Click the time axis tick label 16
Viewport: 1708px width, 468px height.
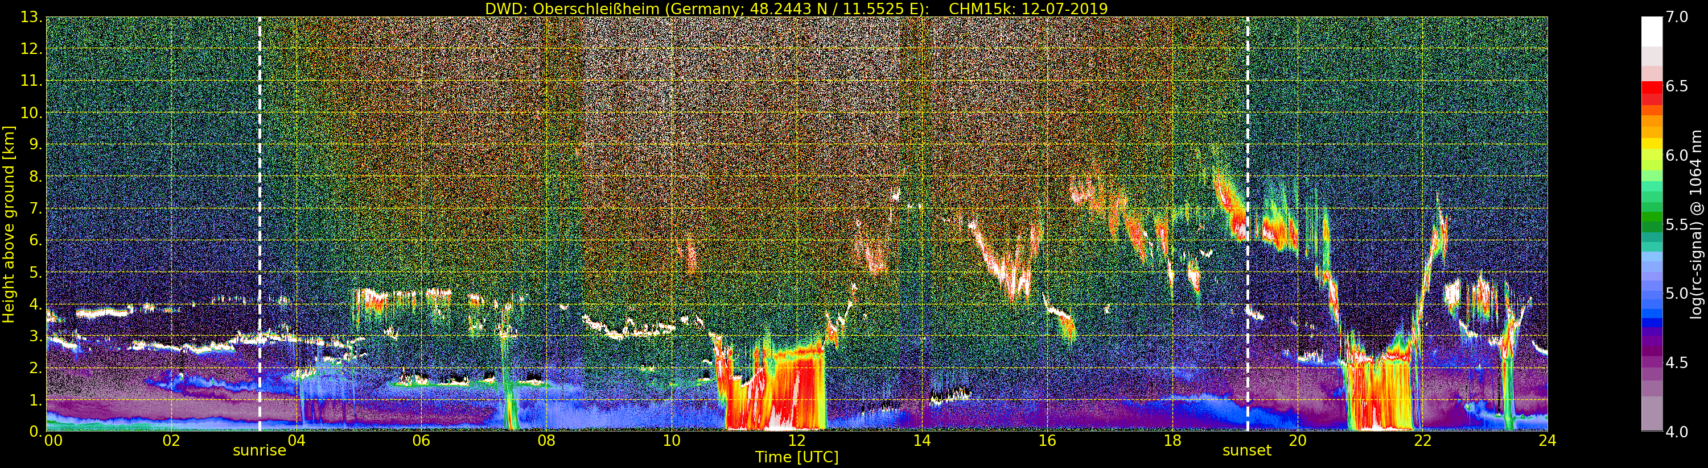point(1047,441)
